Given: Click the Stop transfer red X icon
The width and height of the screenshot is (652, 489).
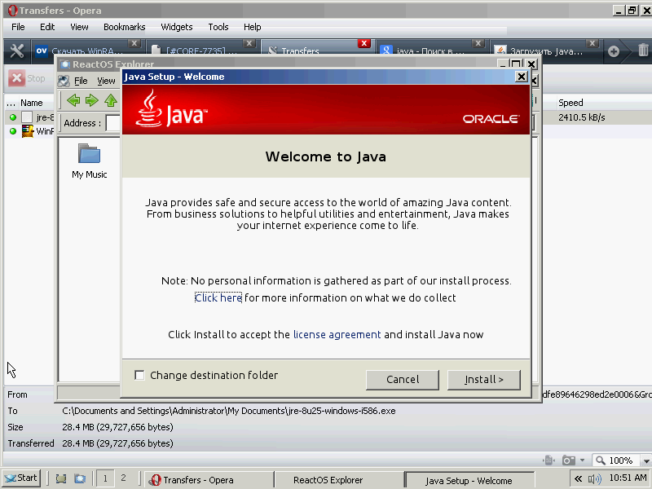Looking at the screenshot, I should point(16,78).
